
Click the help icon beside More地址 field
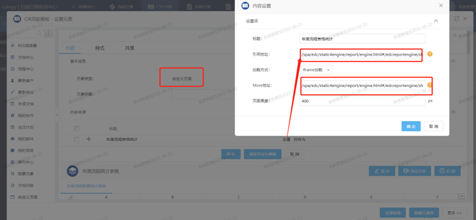[430, 85]
